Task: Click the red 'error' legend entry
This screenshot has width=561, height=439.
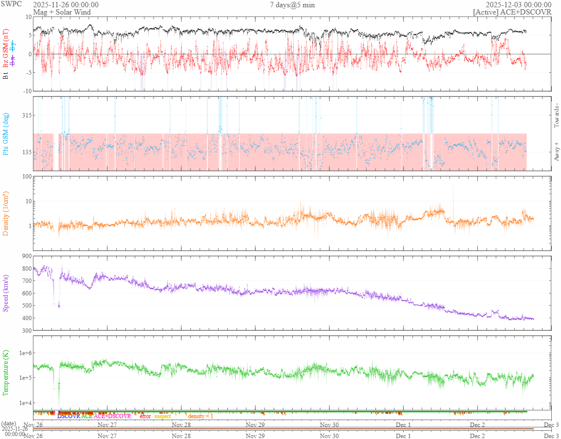Action: point(145,416)
